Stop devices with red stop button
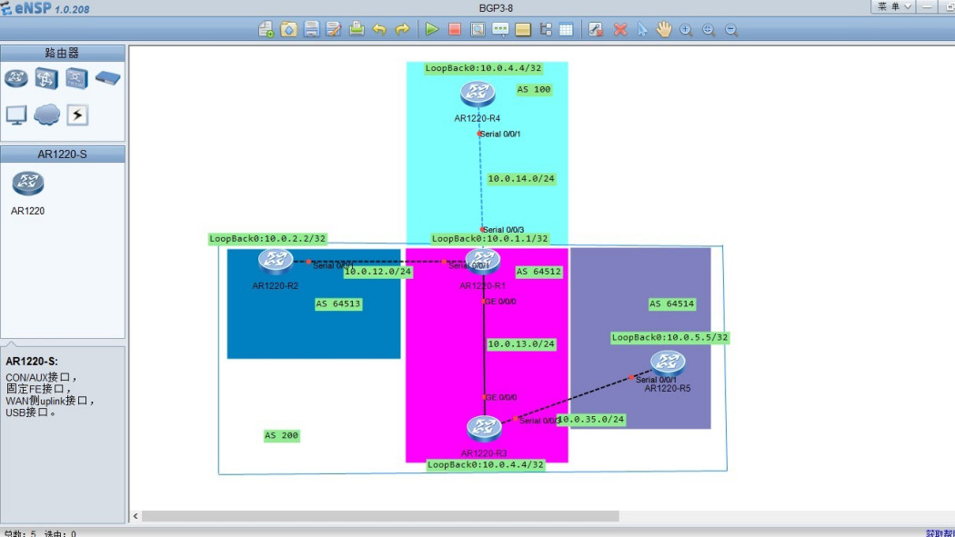The width and height of the screenshot is (955, 537). pos(455,29)
